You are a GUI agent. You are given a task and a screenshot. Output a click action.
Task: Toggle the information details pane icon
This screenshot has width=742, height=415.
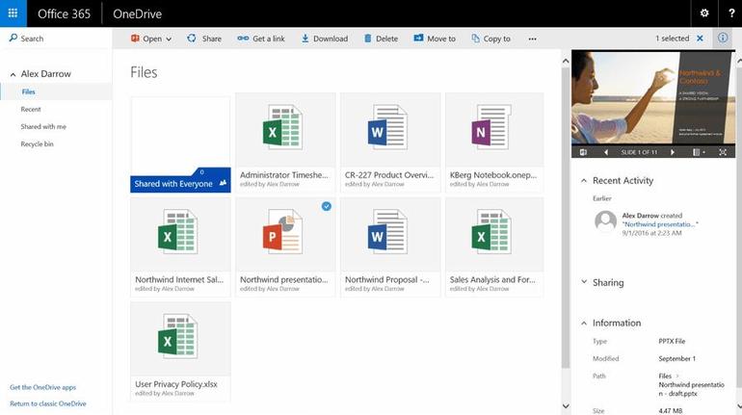pyautogui.click(x=723, y=38)
